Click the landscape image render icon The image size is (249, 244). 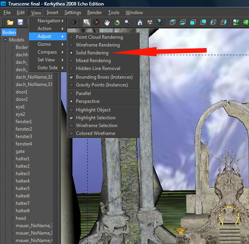236,22
